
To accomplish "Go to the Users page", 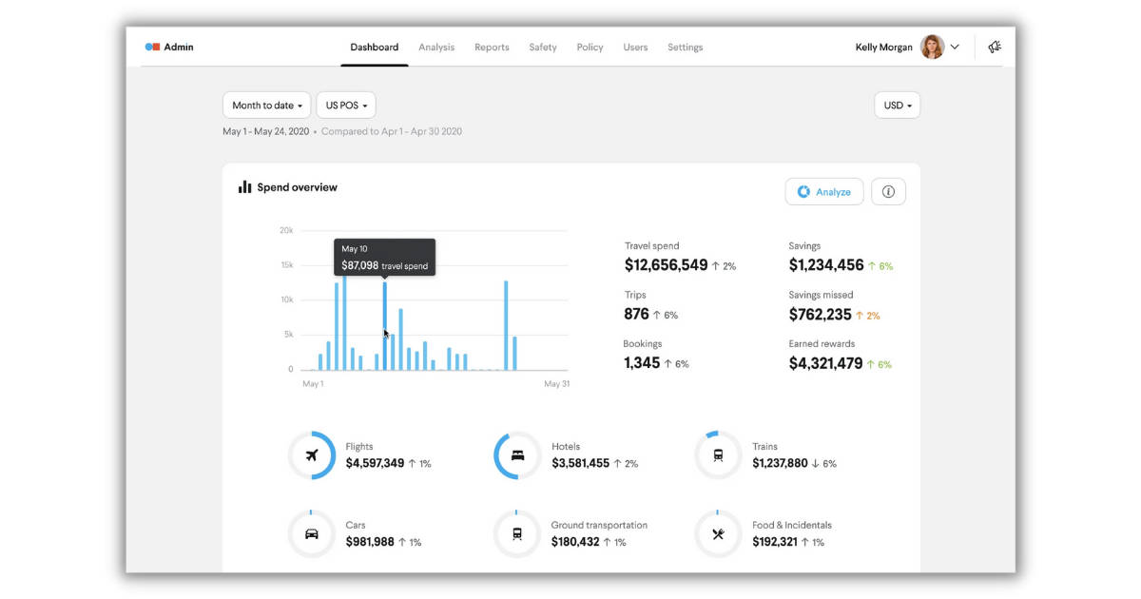I will pyautogui.click(x=635, y=47).
